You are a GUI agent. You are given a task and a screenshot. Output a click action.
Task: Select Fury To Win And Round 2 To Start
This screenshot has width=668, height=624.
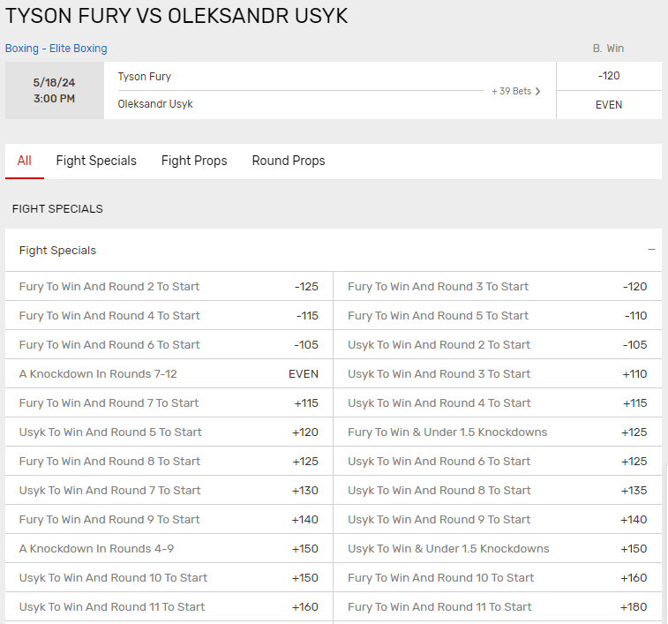point(169,286)
